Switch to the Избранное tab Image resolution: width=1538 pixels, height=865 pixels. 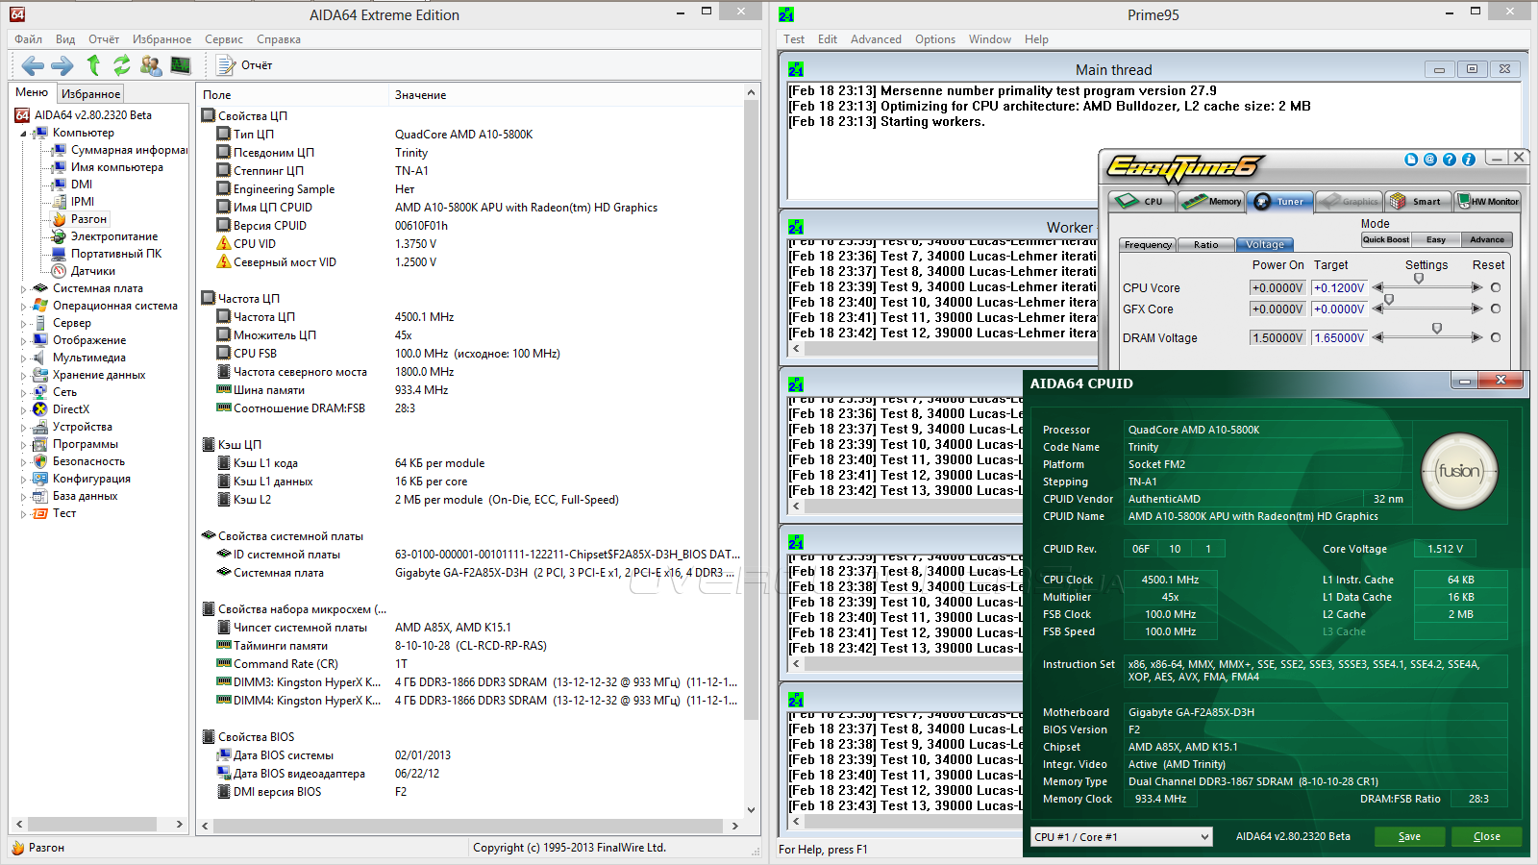point(90,94)
